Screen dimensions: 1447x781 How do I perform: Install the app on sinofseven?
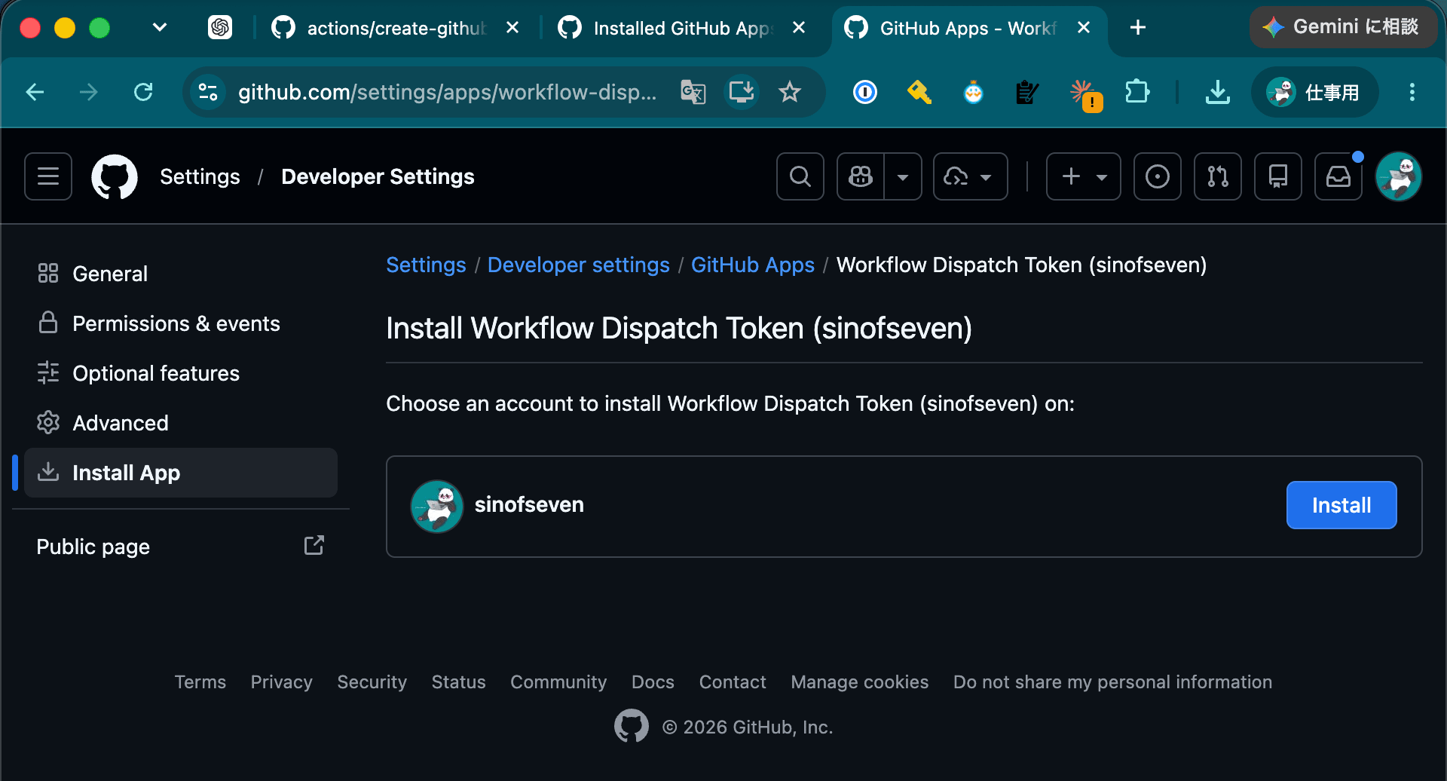tap(1341, 505)
